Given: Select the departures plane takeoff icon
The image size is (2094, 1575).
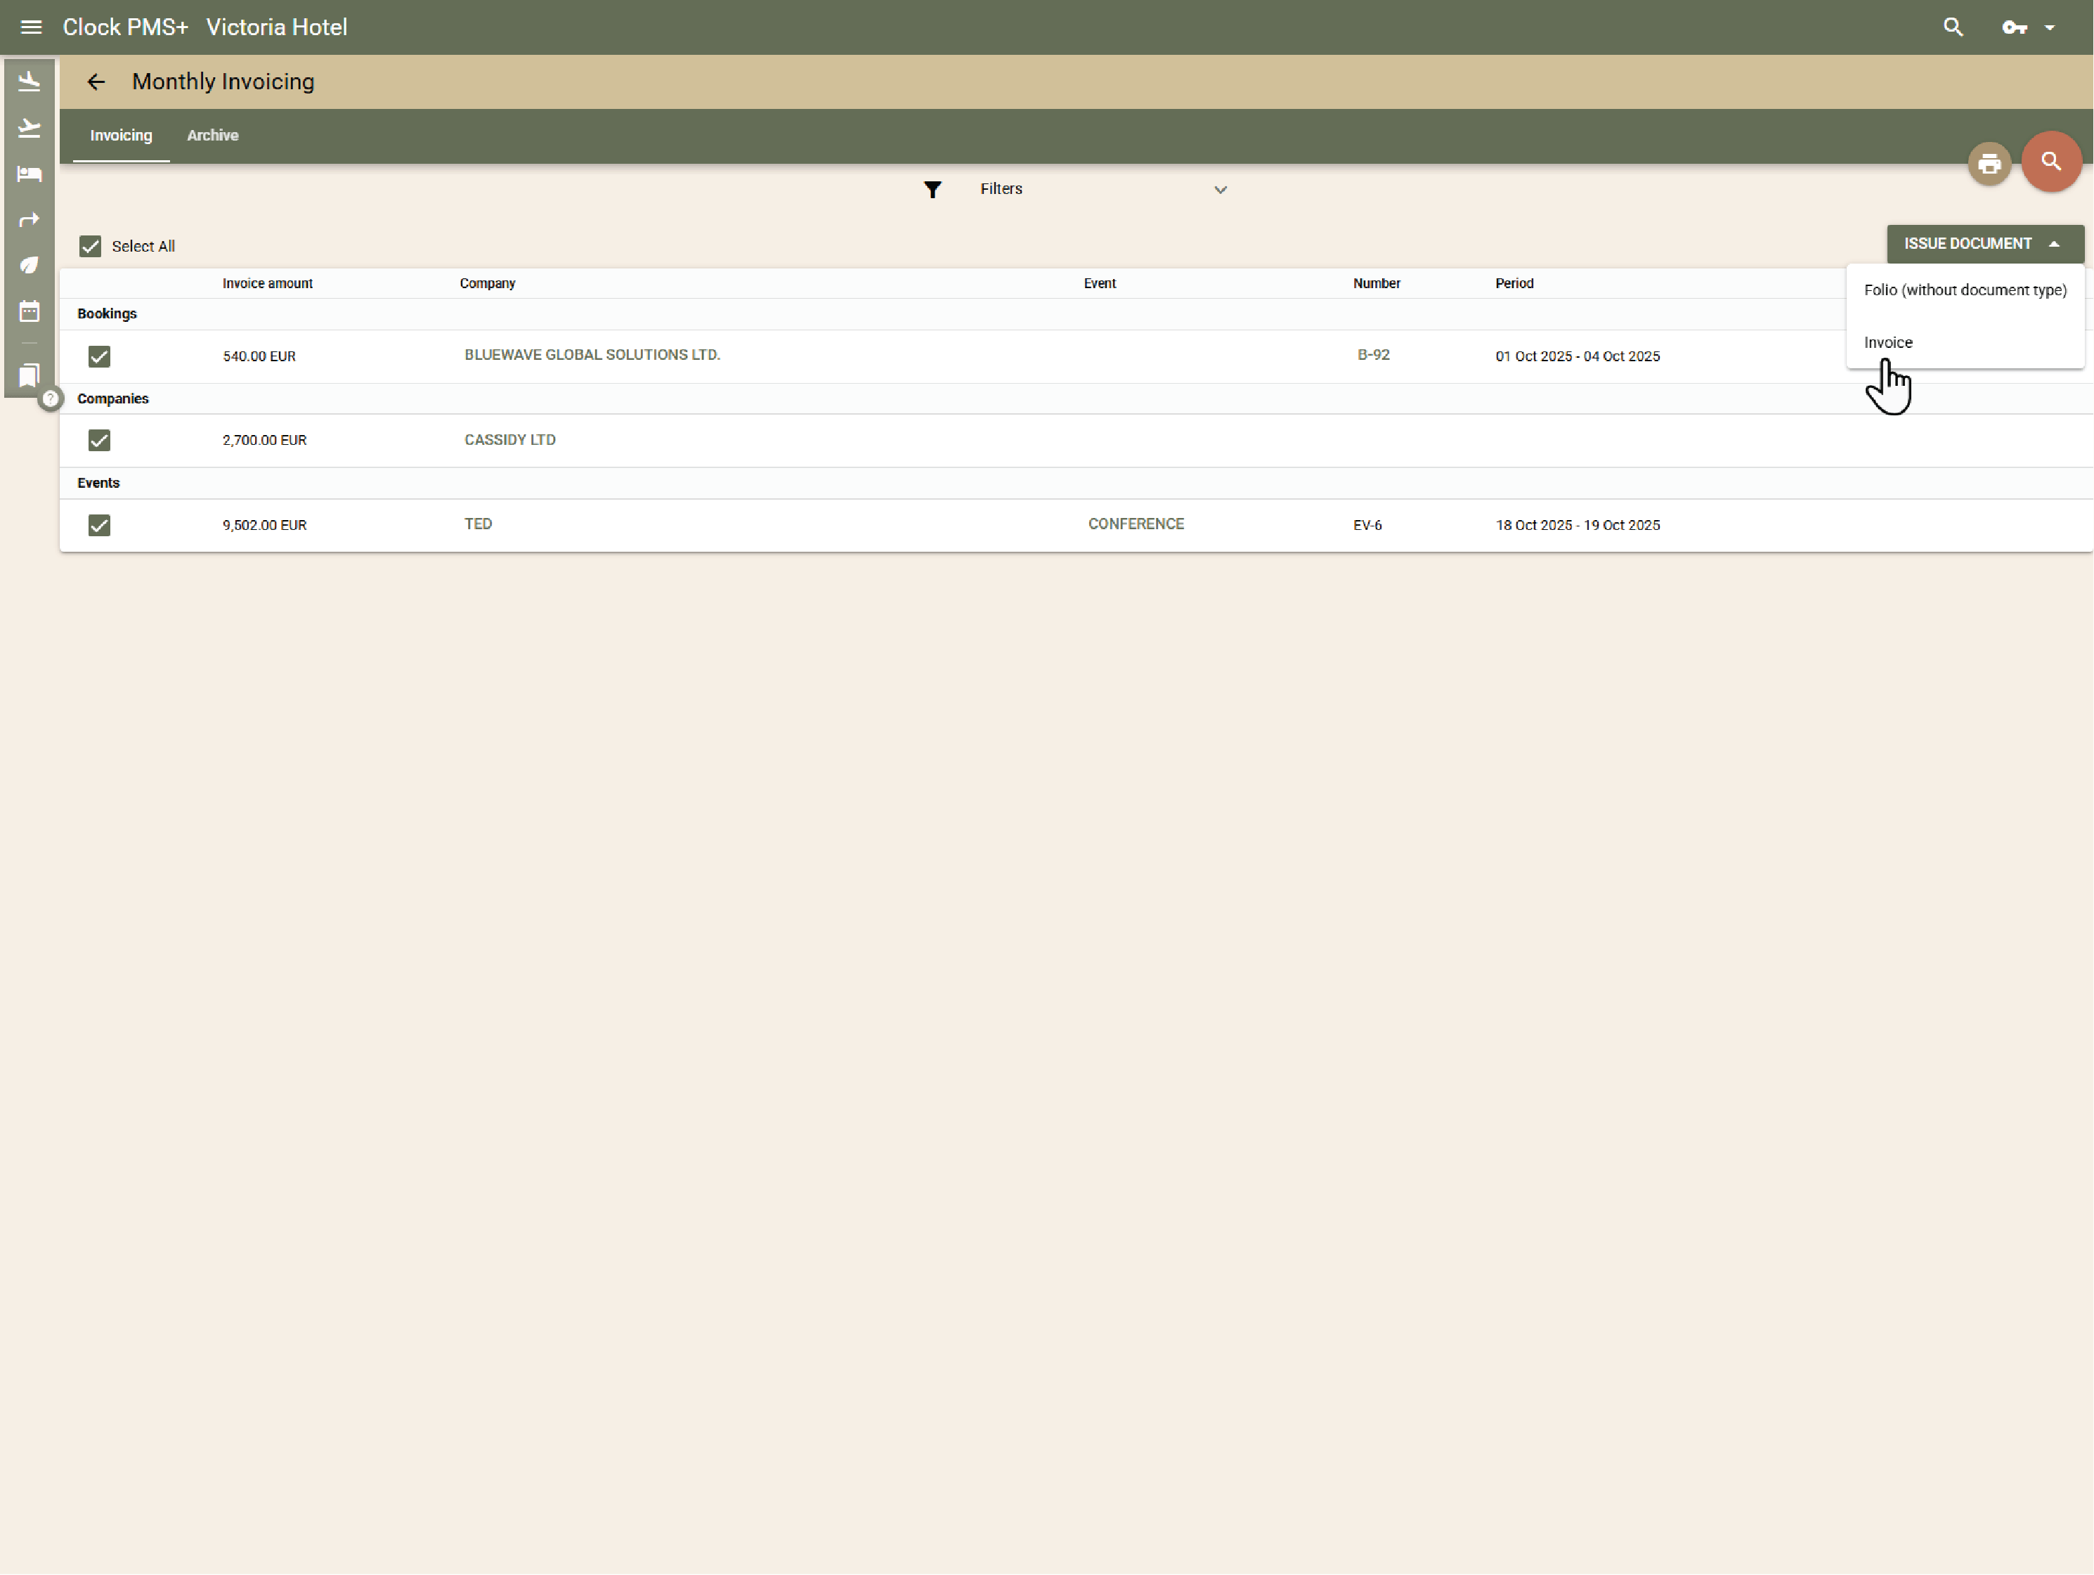Looking at the screenshot, I should coord(28,128).
